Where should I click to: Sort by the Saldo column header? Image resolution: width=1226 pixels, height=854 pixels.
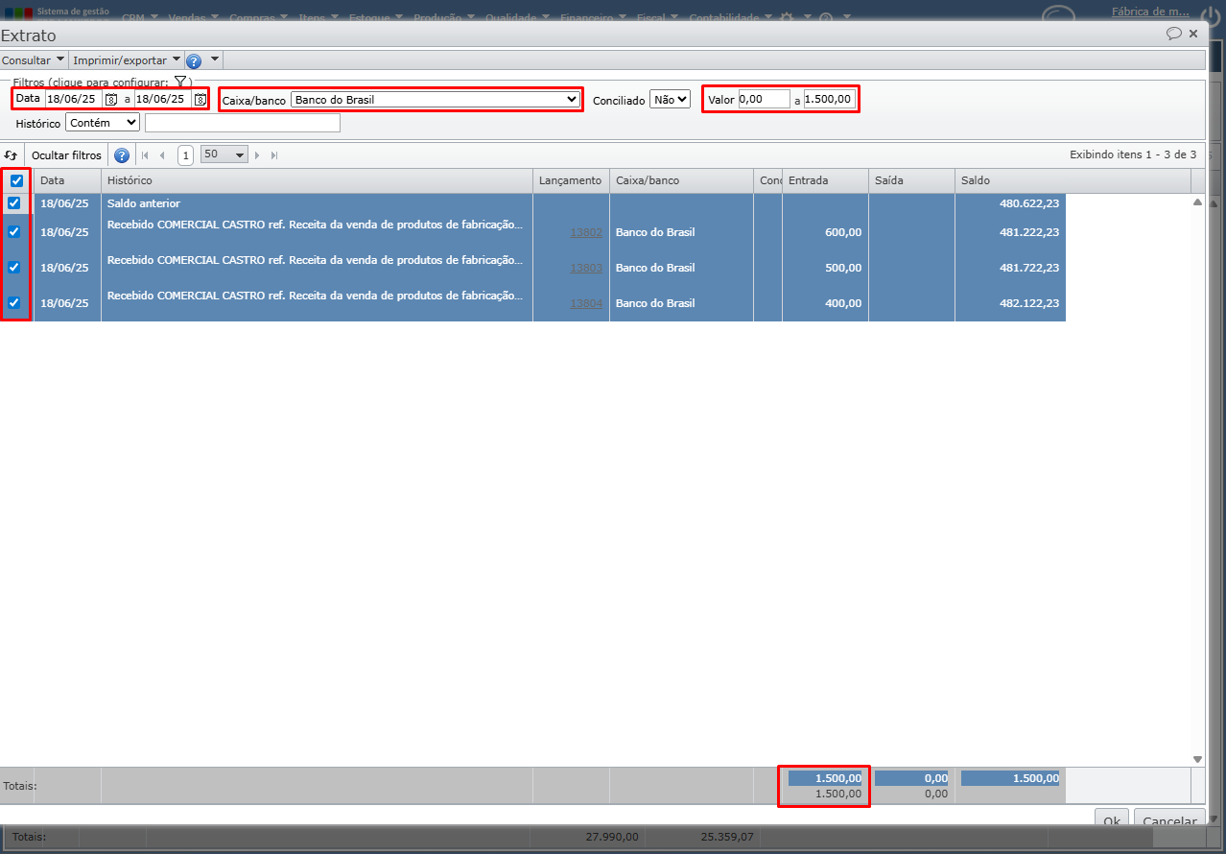pos(1073,180)
